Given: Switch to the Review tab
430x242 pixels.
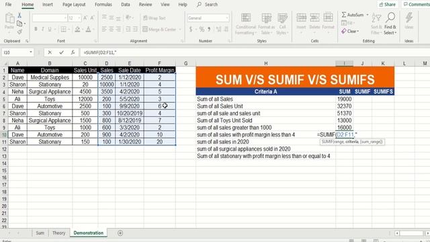Looking at the screenshot, I should (x=145, y=5).
